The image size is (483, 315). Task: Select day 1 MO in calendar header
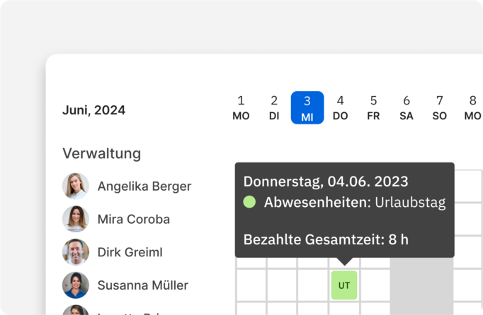point(241,107)
